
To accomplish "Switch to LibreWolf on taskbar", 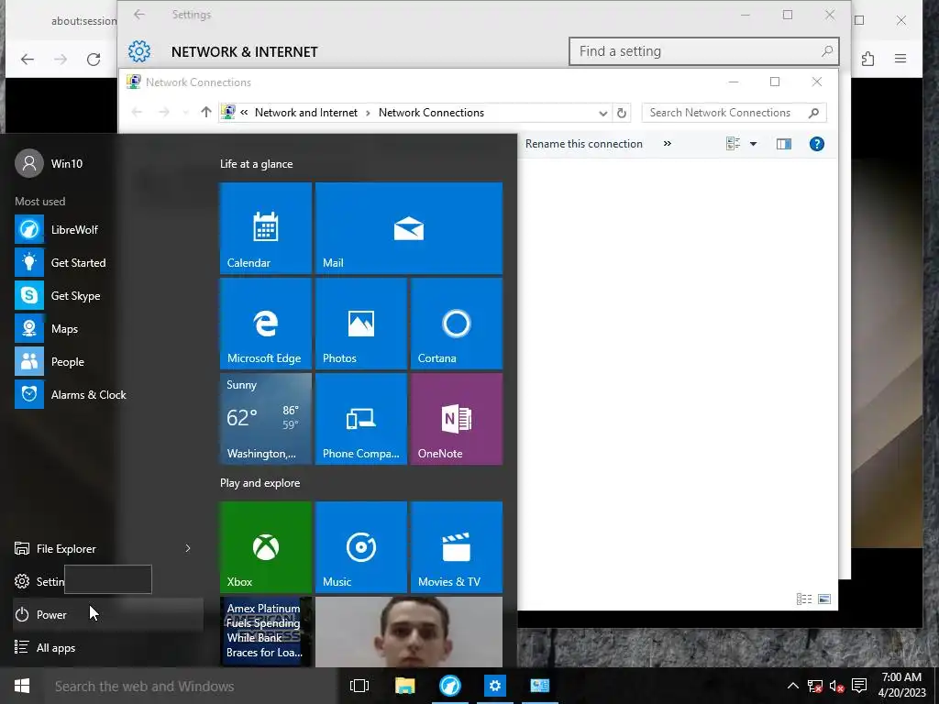I will 449,686.
